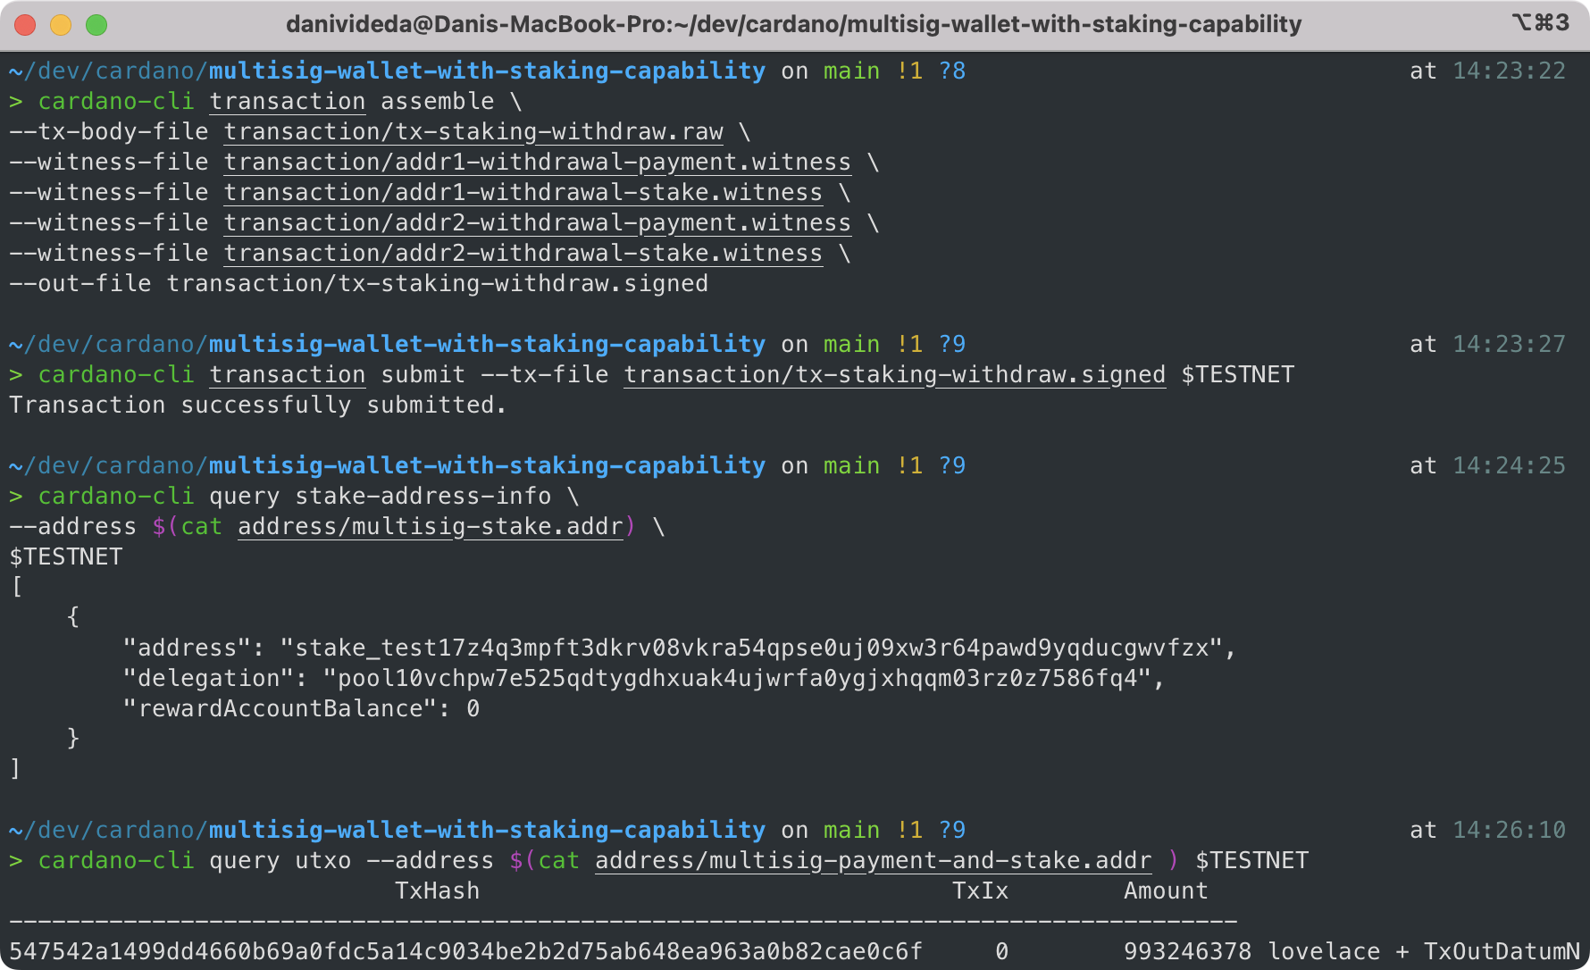Click 'Transaction successfully submitted.' output
Image resolution: width=1590 pixels, height=970 pixels.
pos(258,406)
